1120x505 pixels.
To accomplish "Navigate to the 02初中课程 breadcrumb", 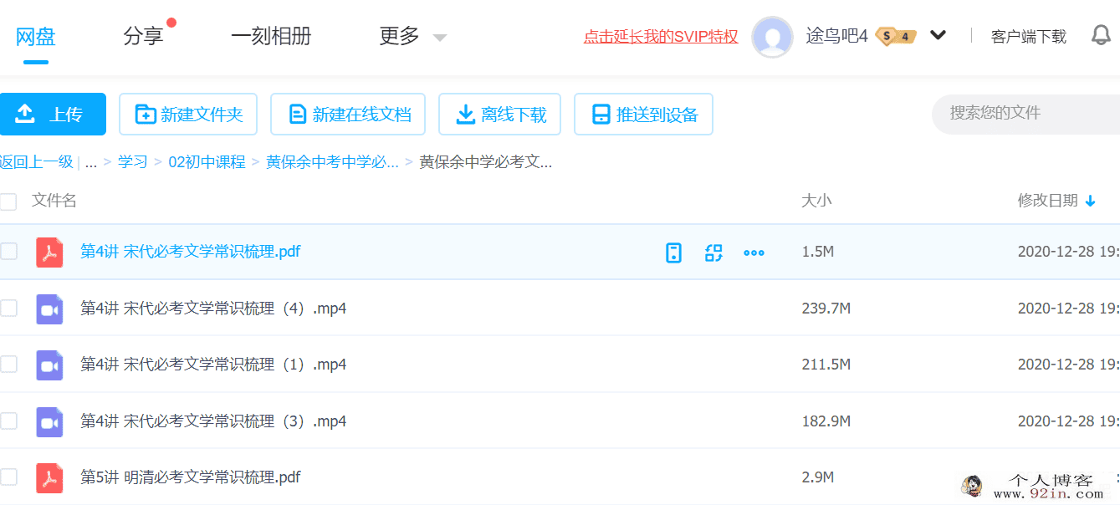I will 207,162.
